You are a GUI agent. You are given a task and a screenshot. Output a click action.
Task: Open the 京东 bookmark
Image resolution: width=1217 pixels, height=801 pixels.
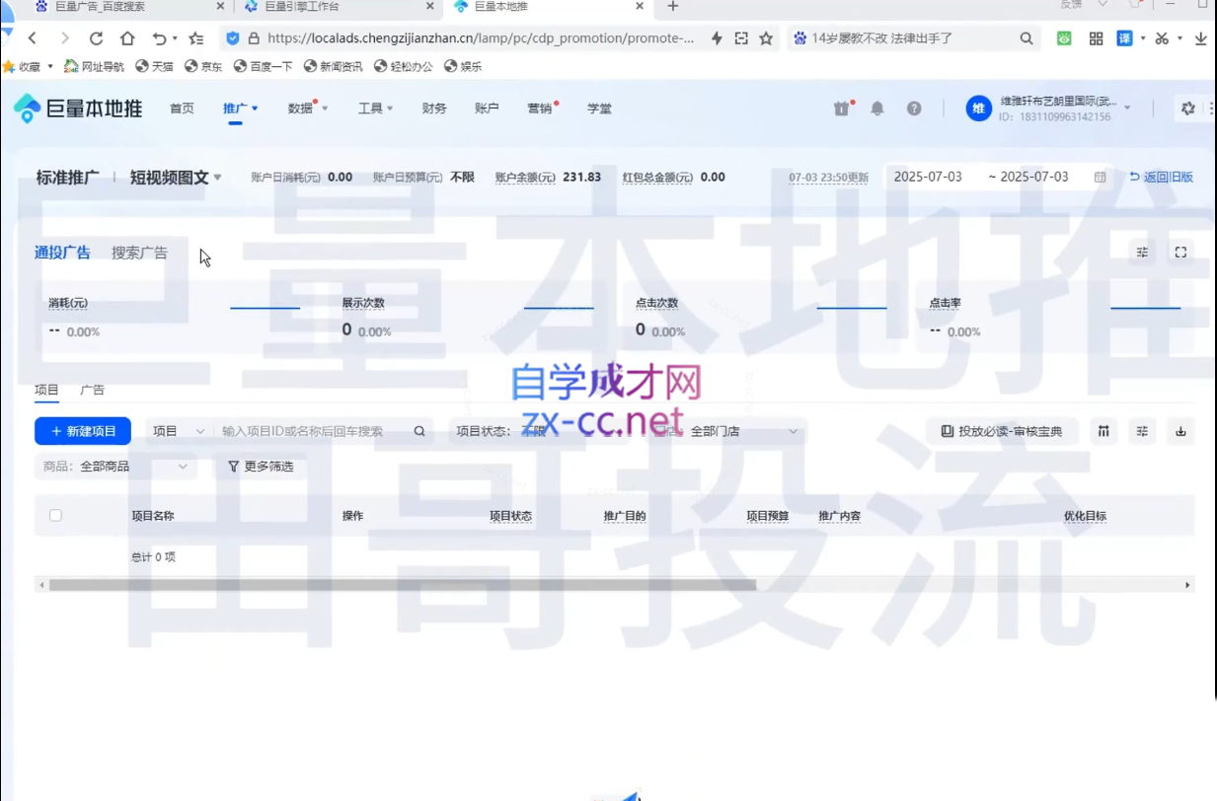click(205, 67)
